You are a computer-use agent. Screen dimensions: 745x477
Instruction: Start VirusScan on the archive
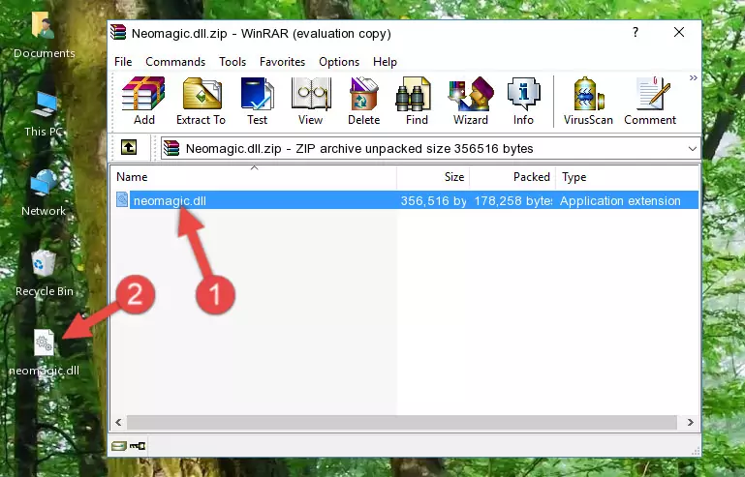click(588, 101)
